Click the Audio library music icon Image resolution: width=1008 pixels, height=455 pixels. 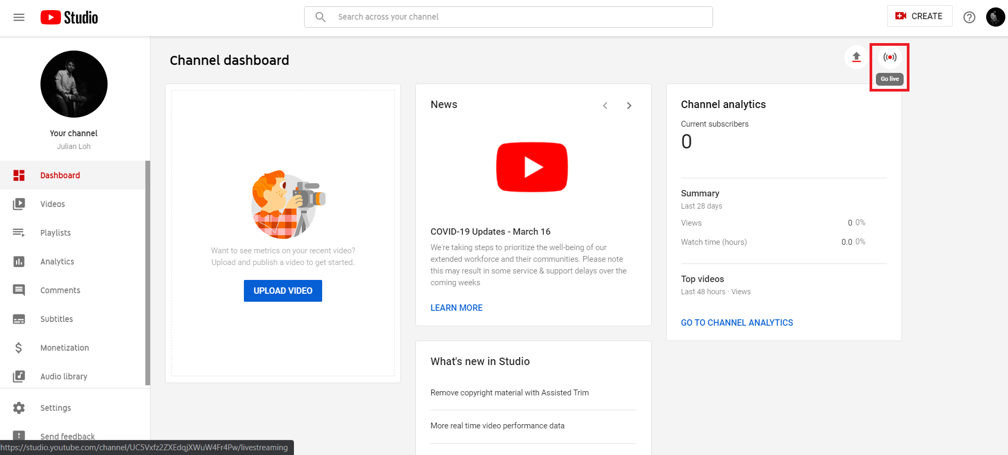click(19, 376)
